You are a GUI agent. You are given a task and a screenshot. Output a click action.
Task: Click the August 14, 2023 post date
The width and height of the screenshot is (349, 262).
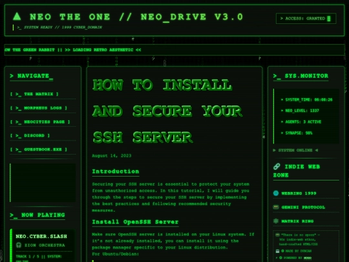point(112,156)
